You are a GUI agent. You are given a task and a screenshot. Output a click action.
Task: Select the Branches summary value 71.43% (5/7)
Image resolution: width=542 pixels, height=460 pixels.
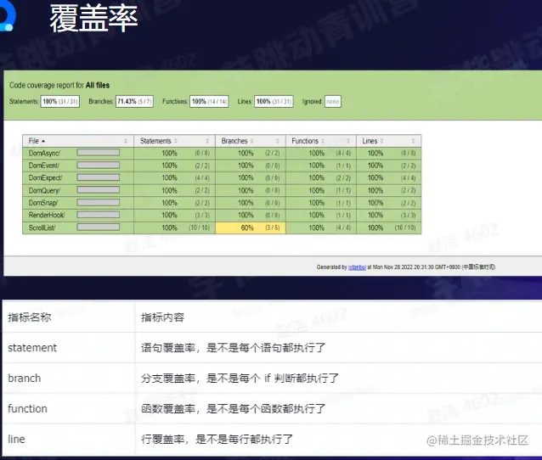pyautogui.click(x=134, y=102)
